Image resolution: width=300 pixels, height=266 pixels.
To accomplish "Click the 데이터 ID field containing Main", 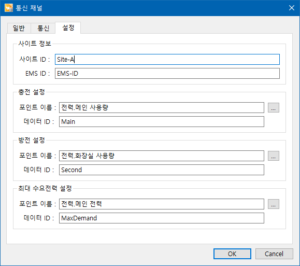I will [x=162, y=122].
